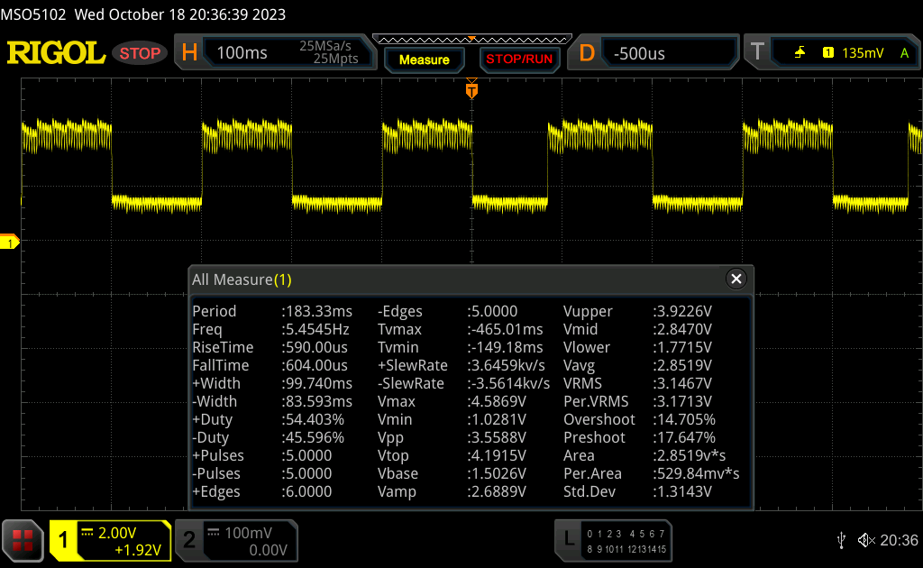Click the +SlewRate 3.6459kv/s measurement
This screenshot has height=568, width=923.
click(461, 365)
